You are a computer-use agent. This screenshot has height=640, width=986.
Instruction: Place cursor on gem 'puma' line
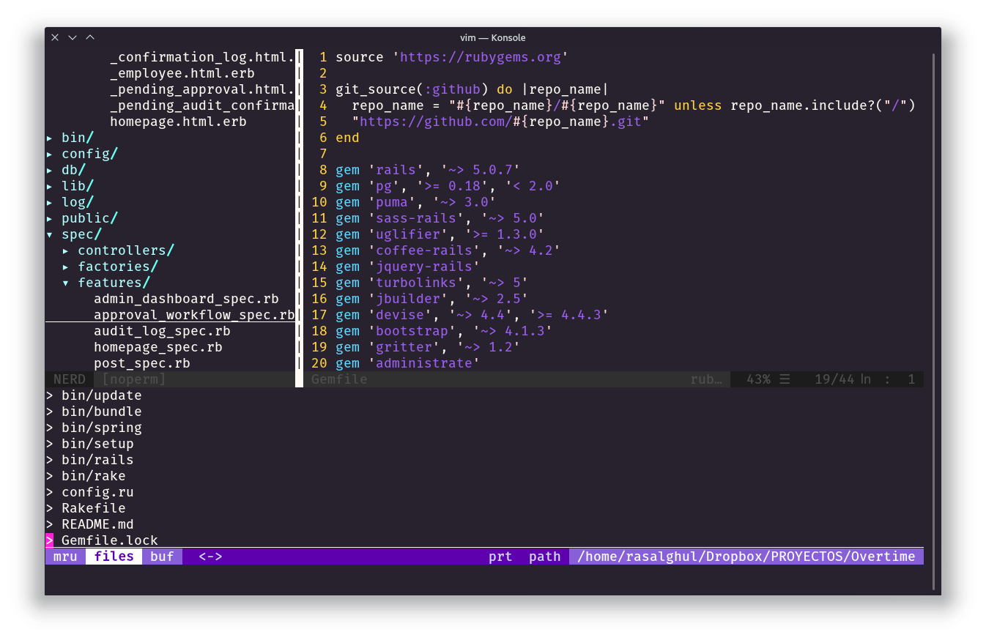pyautogui.click(x=415, y=202)
